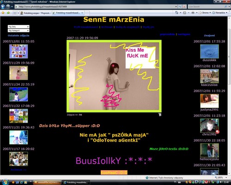Image resolution: width=231 pixels, height=185 pixels.
Task: Switch to the 'Fotoblog asqaa' tab
Action: [36, 13]
